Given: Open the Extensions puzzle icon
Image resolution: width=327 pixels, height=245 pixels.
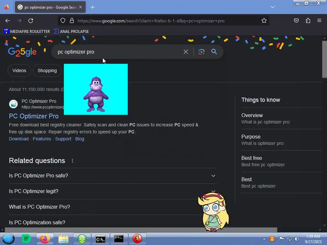Looking at the screenshot, I should [308, 21].
